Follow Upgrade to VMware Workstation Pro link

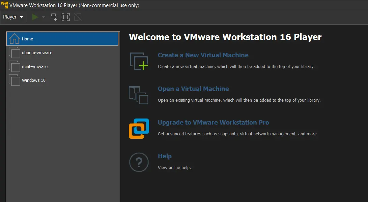(213, 123)
